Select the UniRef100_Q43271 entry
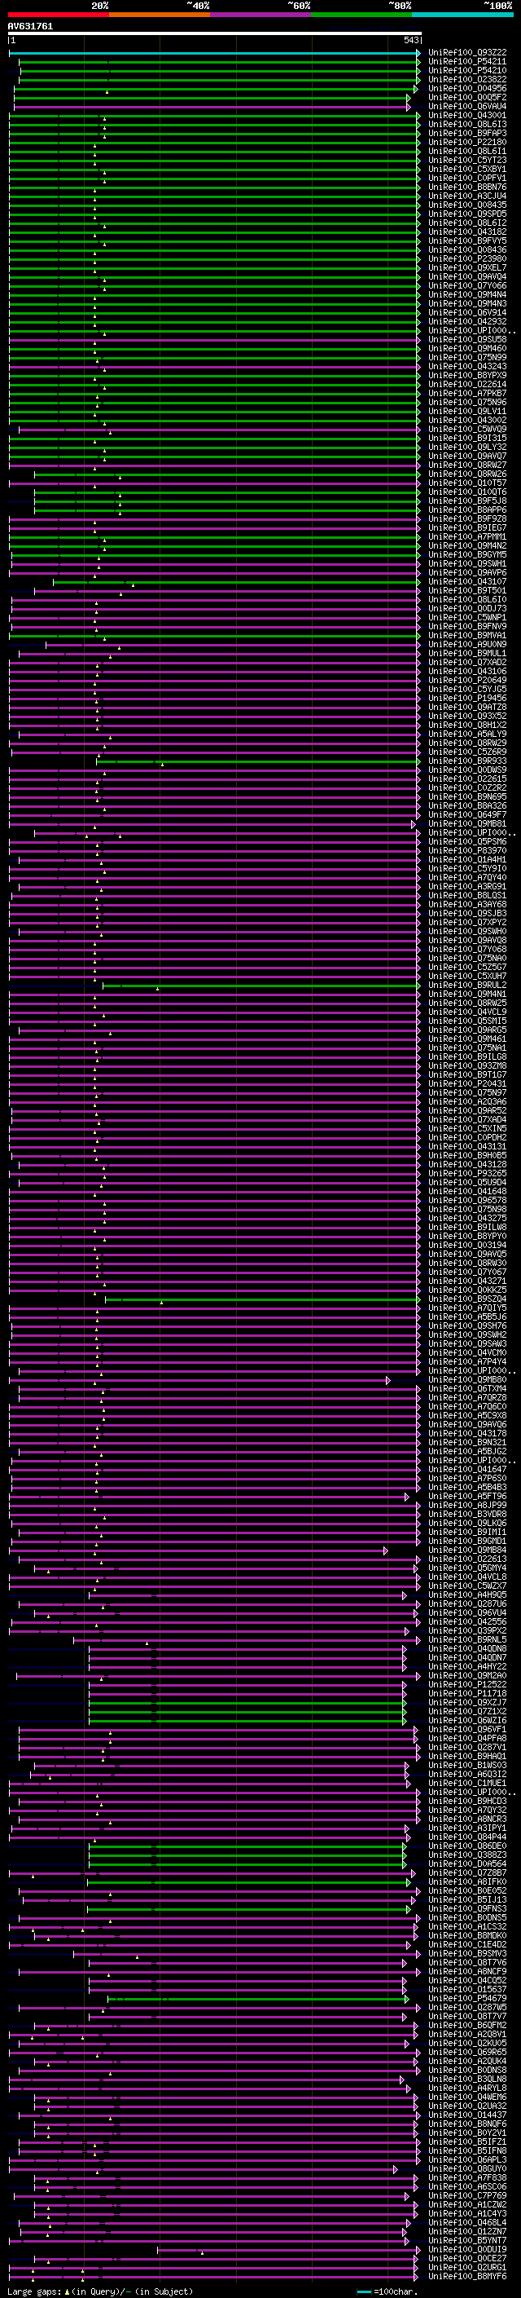The image size is (521, 2298). coord(467,1281)
